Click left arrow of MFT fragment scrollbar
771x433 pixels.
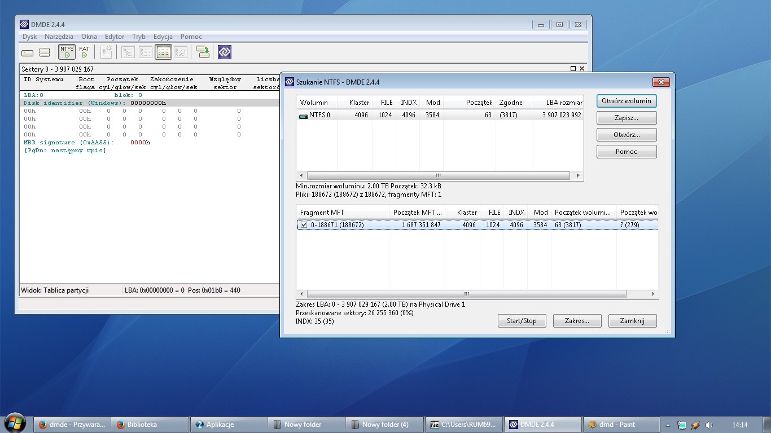point(301,294)
